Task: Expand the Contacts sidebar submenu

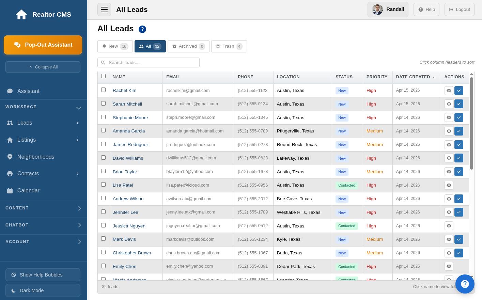Action: (78, 174)
